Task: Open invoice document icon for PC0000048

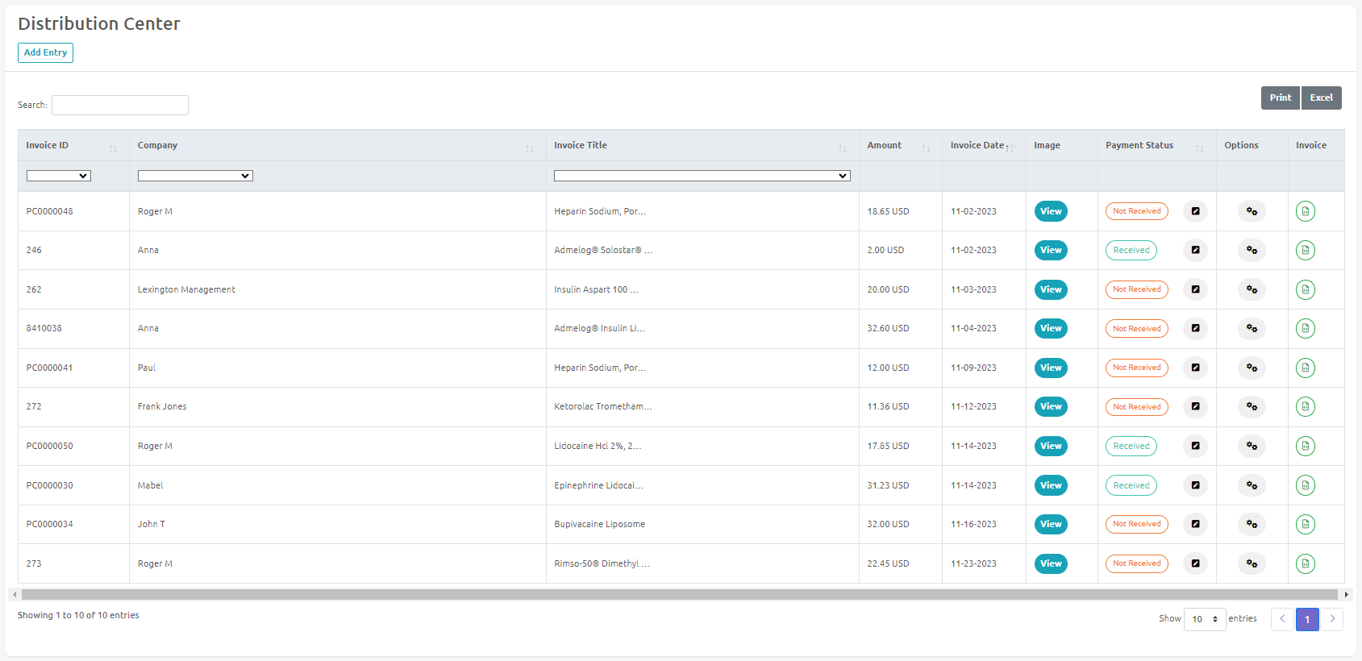Action: (1306, 211)
